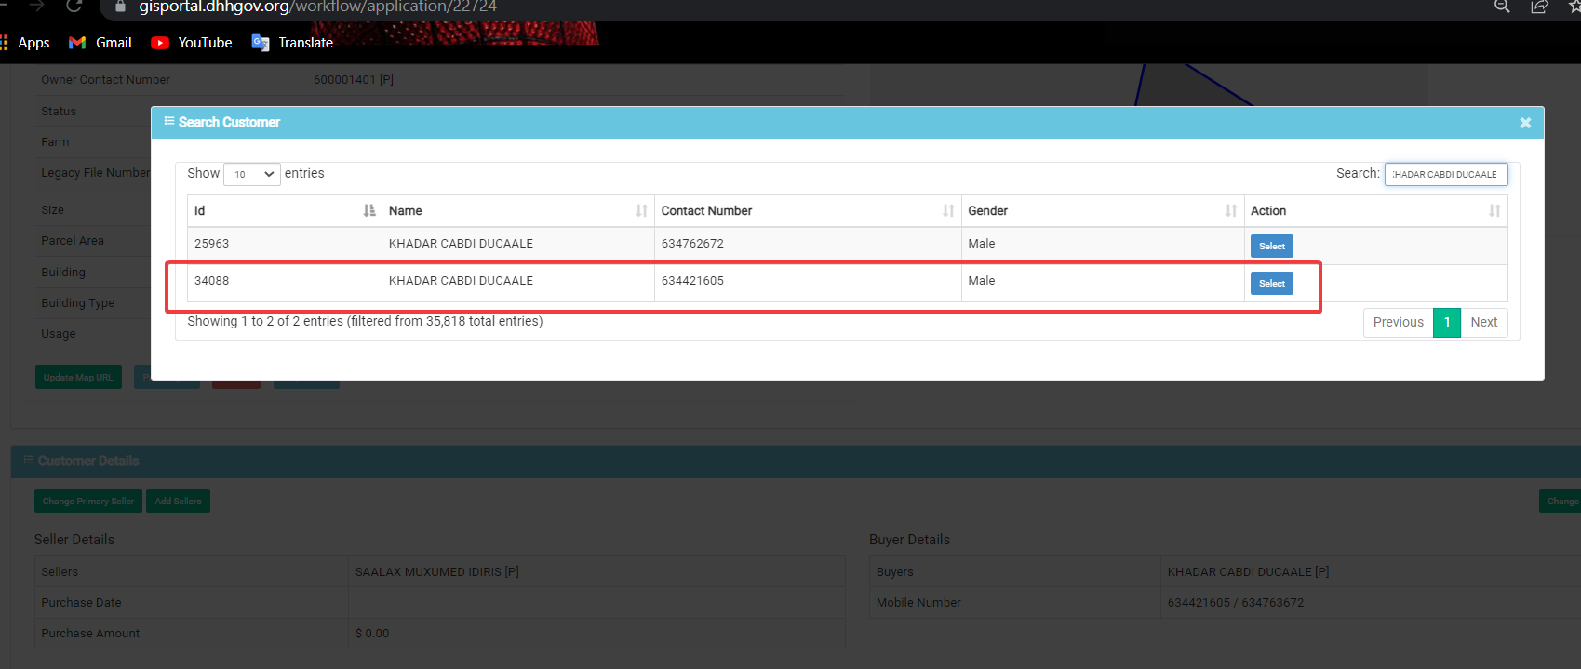Click Change Primary Seller button
The image size is (1581, 669).
coord(88,501)
